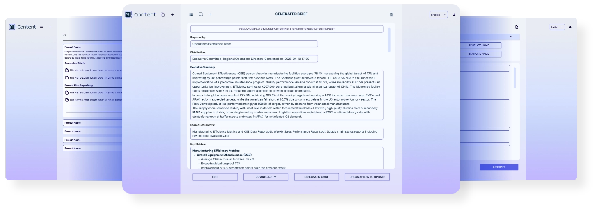Open the grid view icon in center toolbar

[x=191, y=14]
